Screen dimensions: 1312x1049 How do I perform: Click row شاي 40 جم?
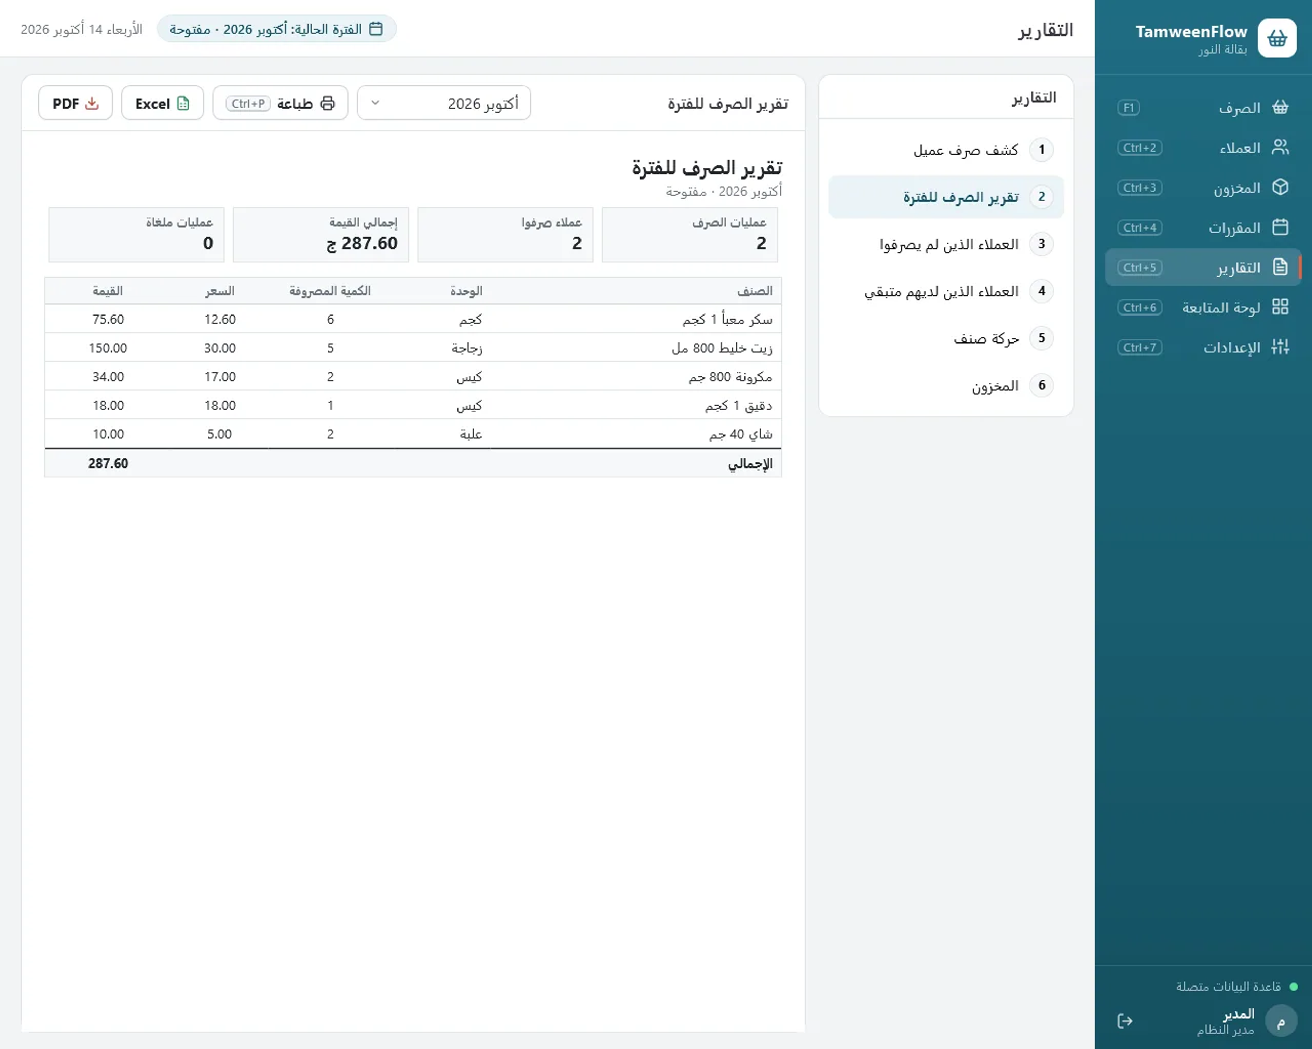pos(413,434)
